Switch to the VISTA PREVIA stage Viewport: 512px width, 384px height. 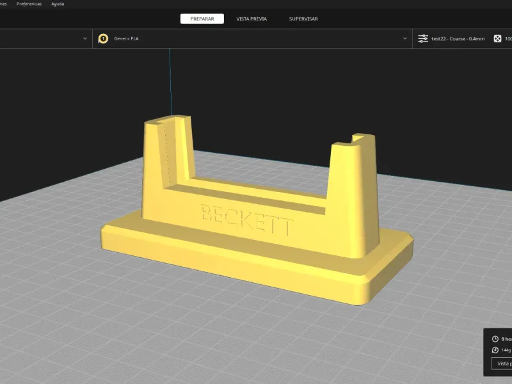click(252, 19)
